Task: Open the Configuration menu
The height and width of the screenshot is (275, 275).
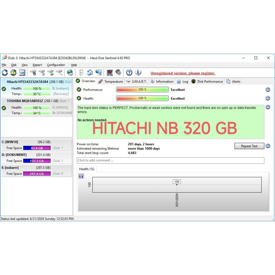Action: [x=56, y=65]
